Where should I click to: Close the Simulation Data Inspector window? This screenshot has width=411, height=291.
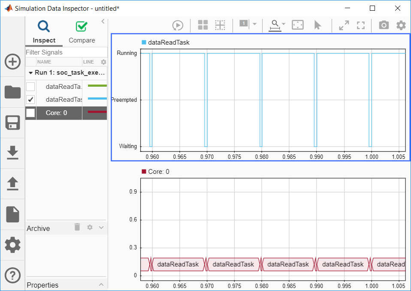coord(398,8)
